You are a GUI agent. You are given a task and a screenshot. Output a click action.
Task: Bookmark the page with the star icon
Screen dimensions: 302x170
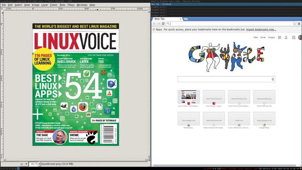tap(294, 24)
